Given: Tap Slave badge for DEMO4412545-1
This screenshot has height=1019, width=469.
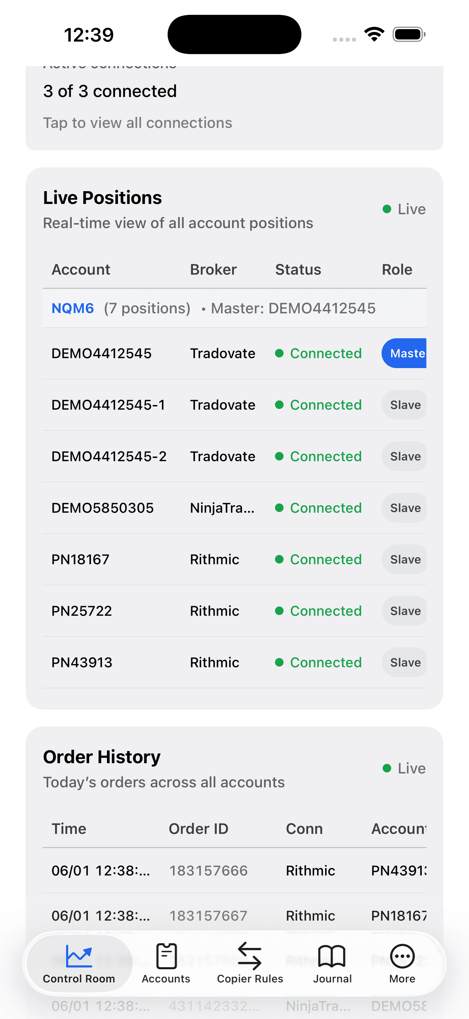Looking at the screenshot, I should (404, 405).
